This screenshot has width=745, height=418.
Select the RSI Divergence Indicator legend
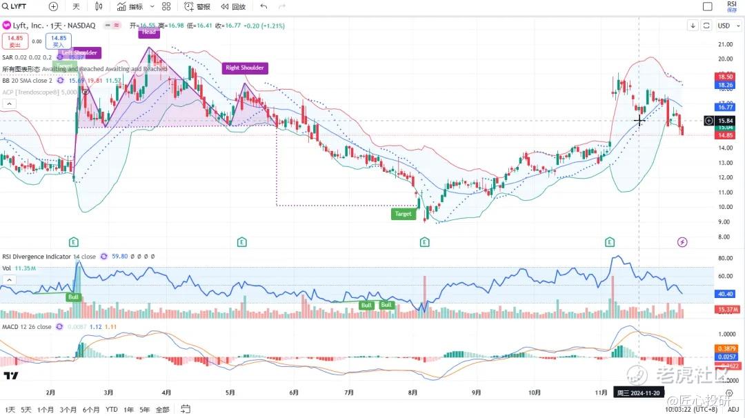49,257
